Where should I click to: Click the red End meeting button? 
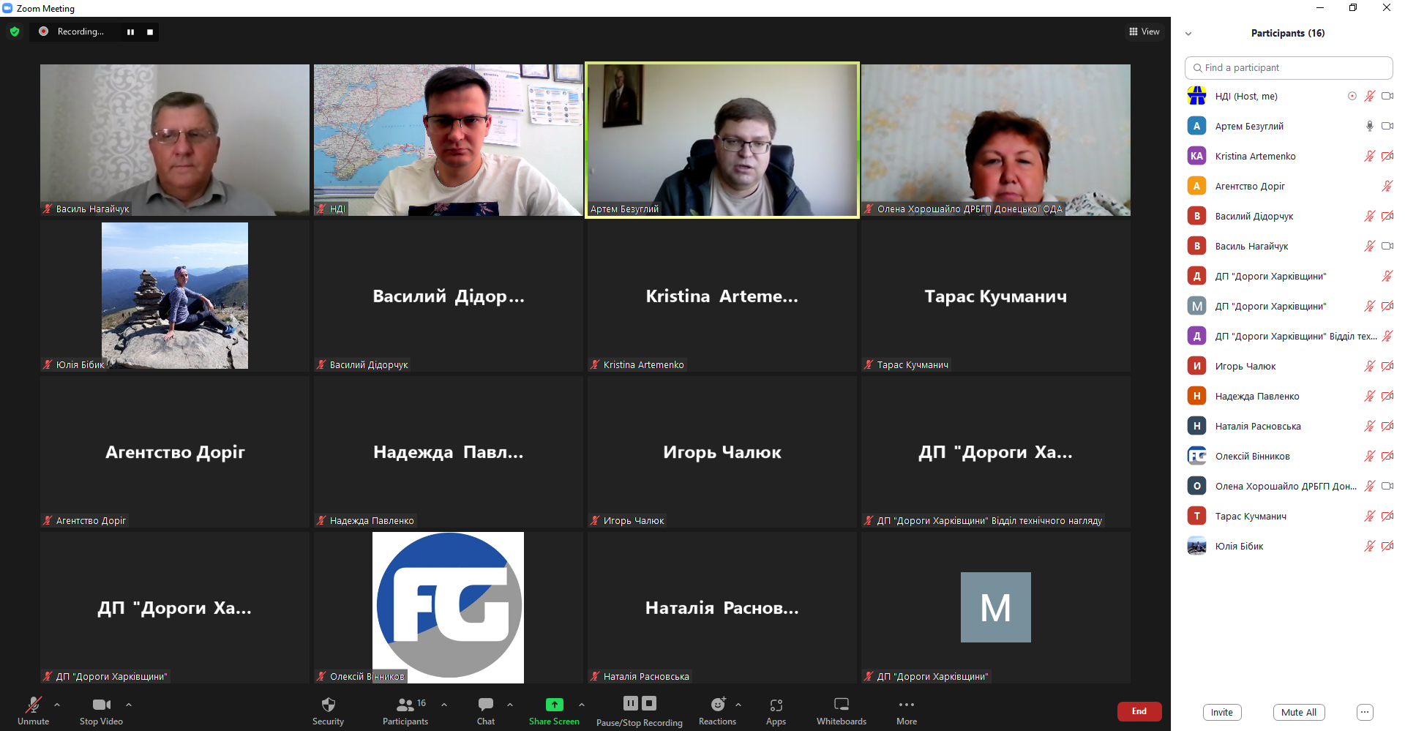point(1139,711)
